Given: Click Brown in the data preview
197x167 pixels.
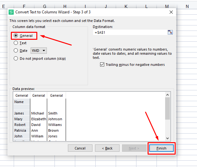Looking at the screenshot, I should (54, 130).
